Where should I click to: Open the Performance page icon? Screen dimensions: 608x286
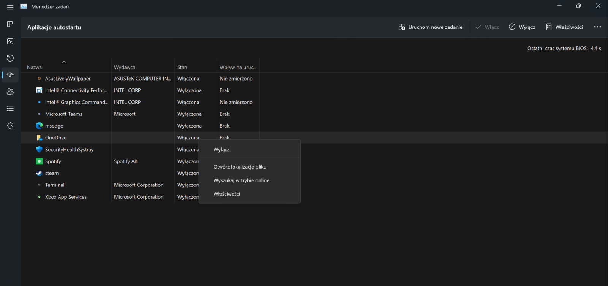coord(10,41)
